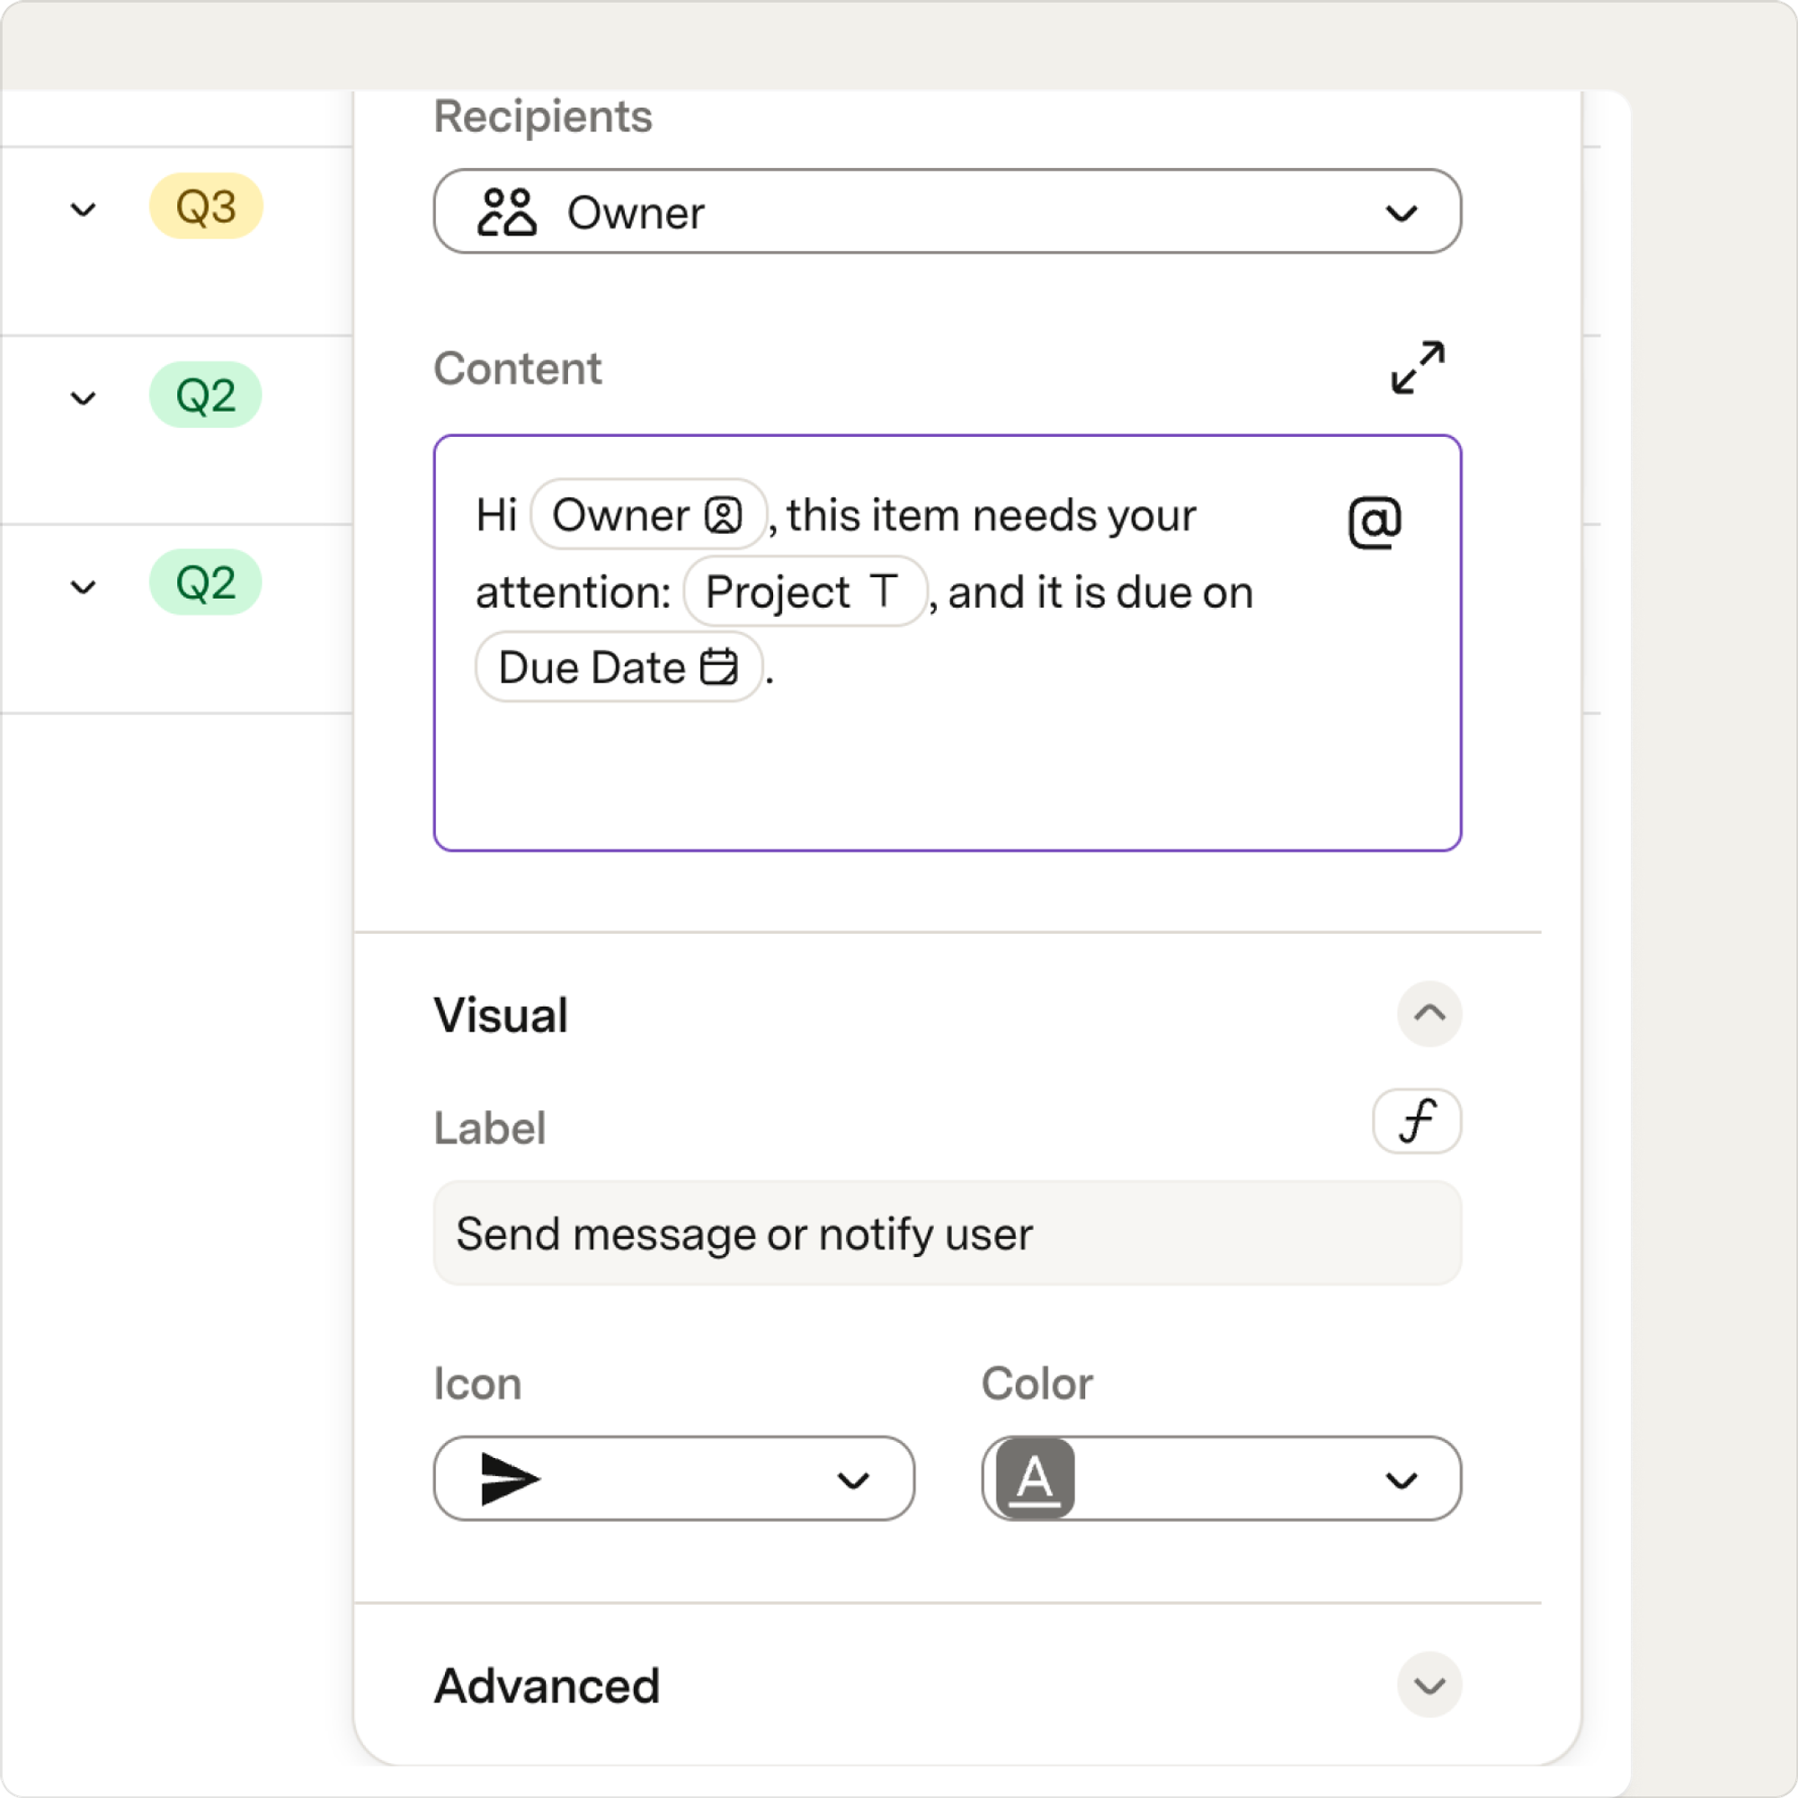Open the Color dropdown chevron
1798x1798 pixels.
coord(1401,1480)
